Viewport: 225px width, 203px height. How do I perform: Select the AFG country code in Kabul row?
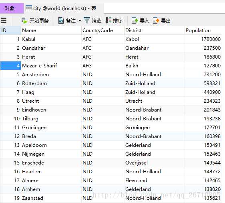103,39
